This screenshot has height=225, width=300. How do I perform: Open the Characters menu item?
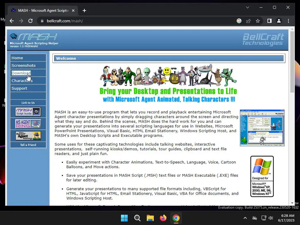28,81
